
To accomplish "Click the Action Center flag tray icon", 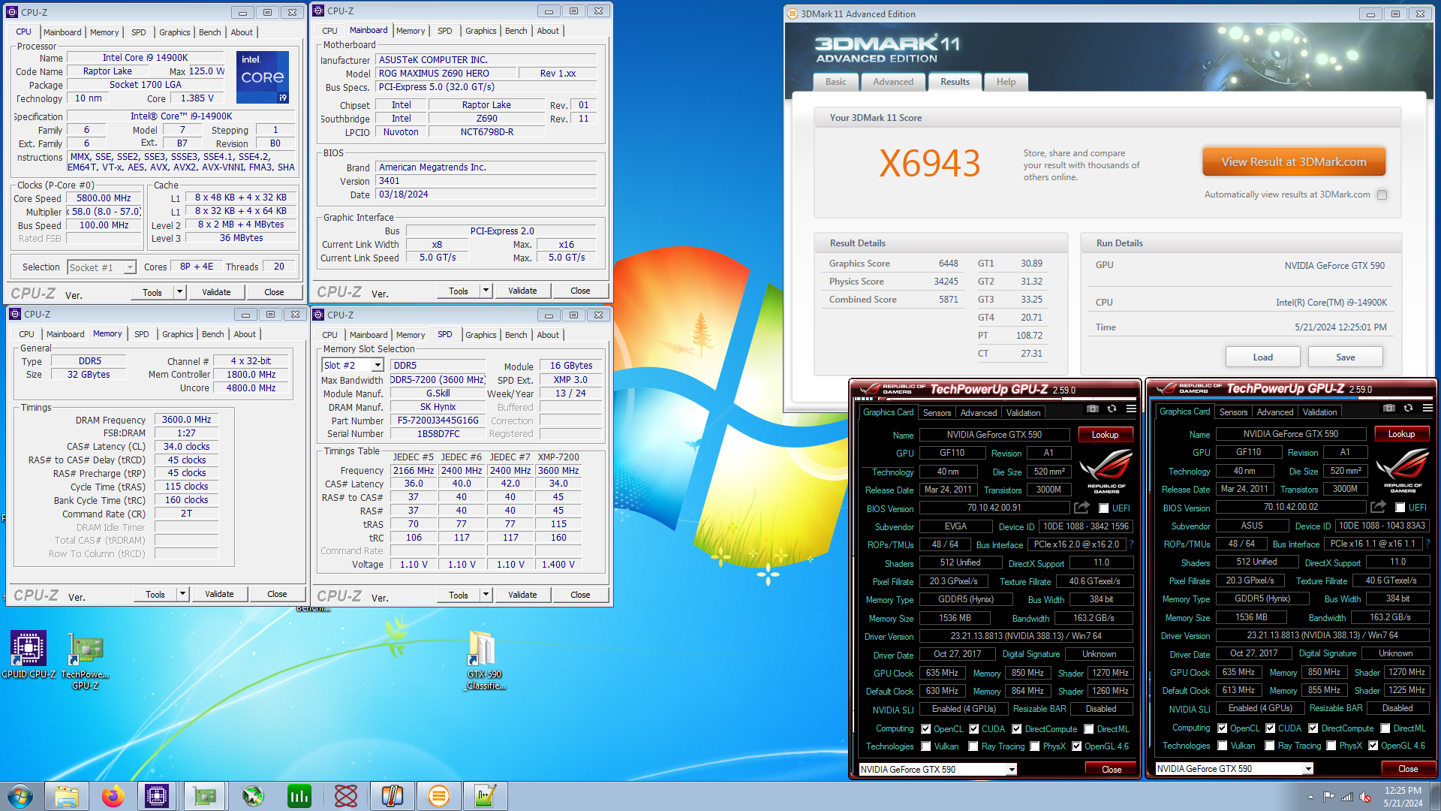I will pyautogui.click(x=1329, y=797).
